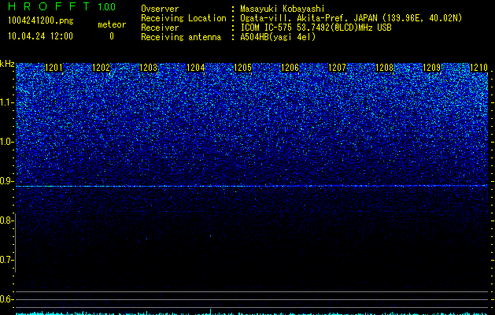Click the Ovserver field label

[160, 9]
